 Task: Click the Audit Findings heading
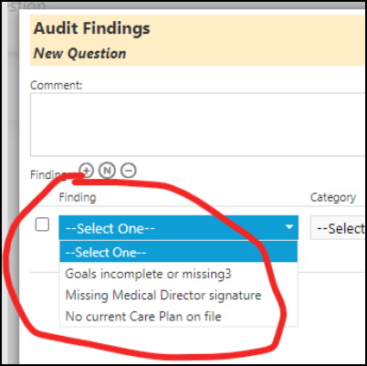click(91, 28)
